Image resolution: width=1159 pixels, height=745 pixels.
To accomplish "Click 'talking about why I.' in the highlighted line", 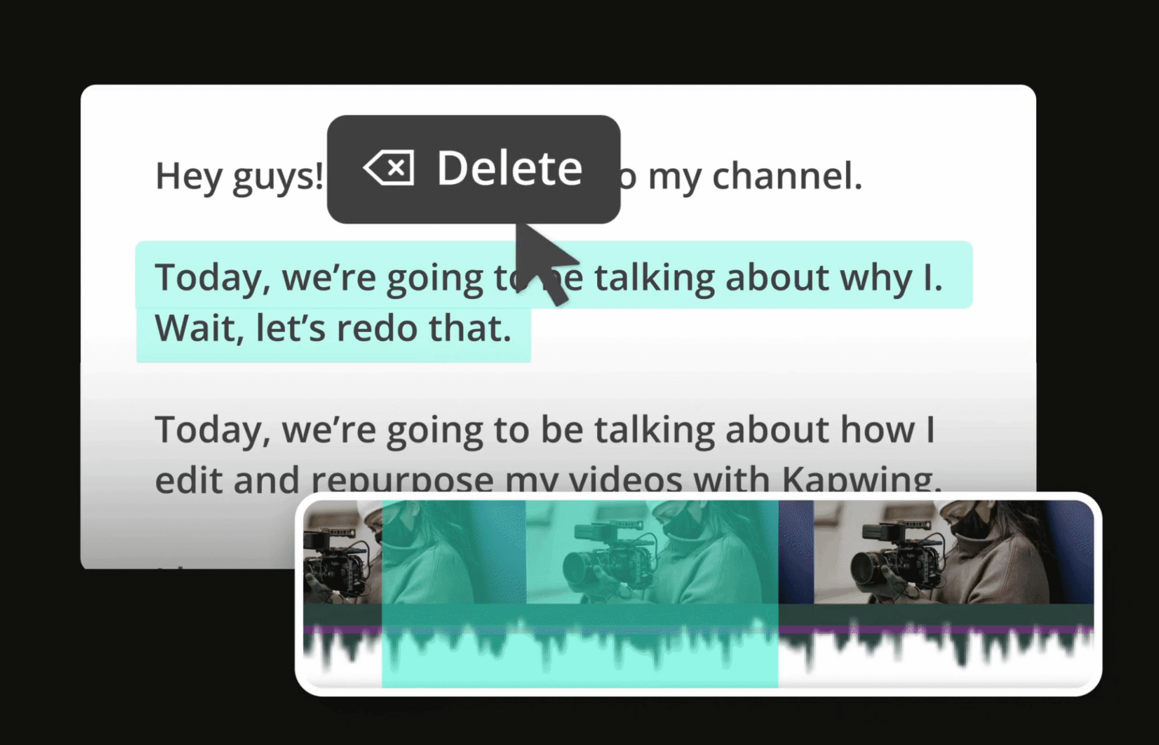I will coord(768,278).
